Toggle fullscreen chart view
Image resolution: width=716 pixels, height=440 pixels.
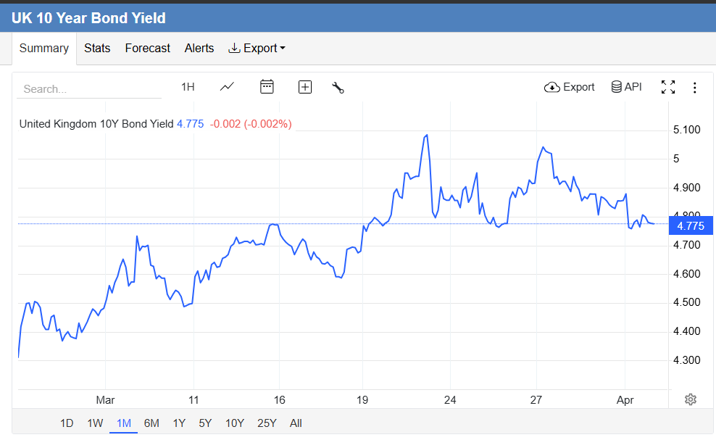[x=668, y=87]
